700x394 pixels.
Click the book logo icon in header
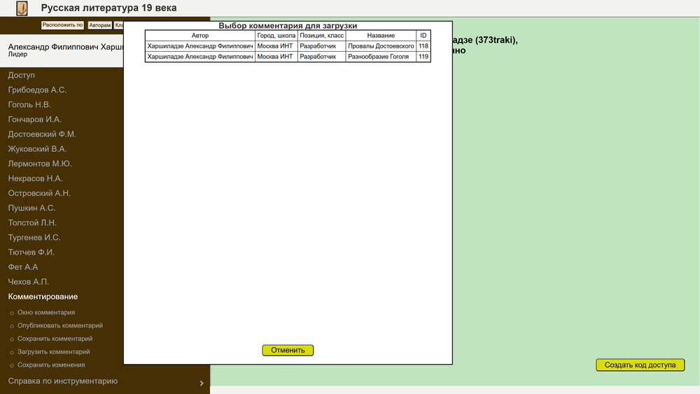pos(22,8)
